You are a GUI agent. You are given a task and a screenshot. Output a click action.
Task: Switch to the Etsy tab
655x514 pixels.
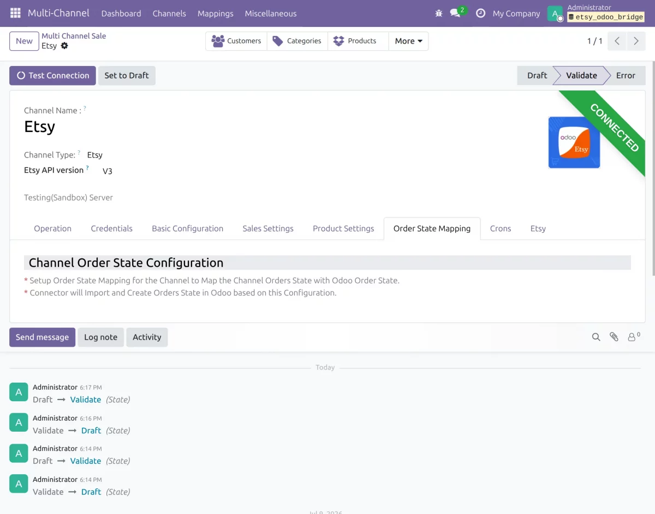[x=538, y=228]
